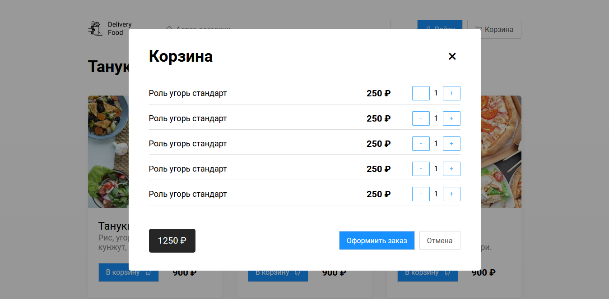Image resolution: width=609 pixels, height=299 pixels.
Task: Increase quantity of fifth cart item
Action: click(x=451, y=194)
